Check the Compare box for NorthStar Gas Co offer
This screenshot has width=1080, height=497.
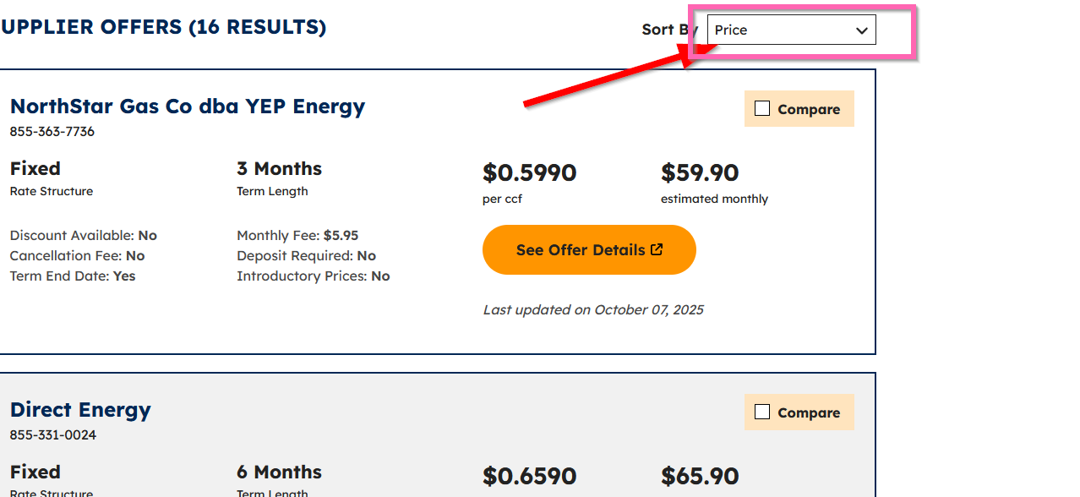(763, 107)
